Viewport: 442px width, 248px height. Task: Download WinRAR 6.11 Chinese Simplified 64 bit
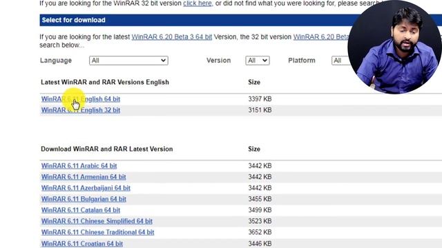97,221
